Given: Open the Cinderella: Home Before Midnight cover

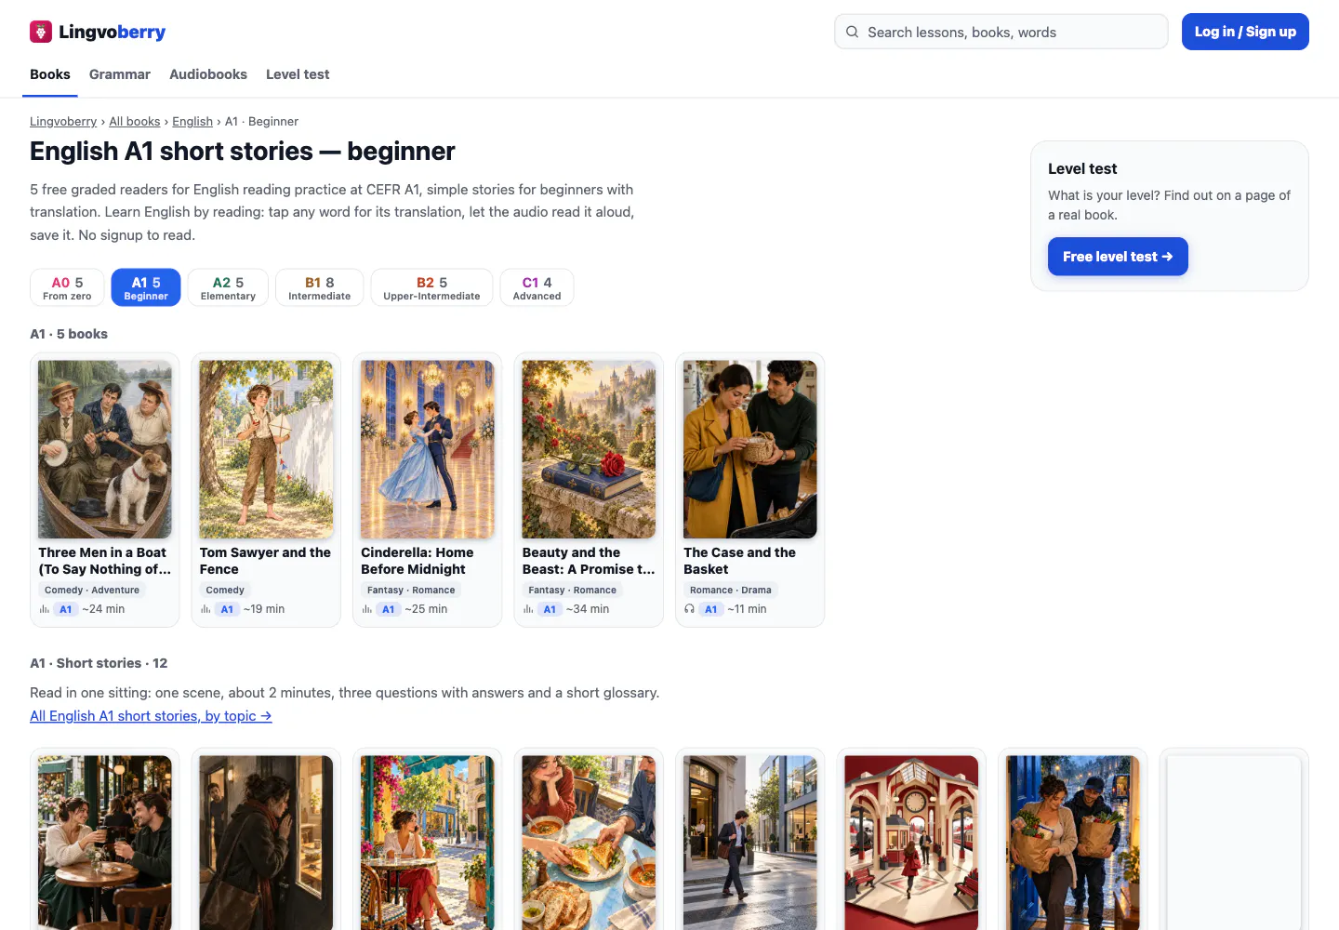Looking at the screenshot, I should tap(428, 449).
